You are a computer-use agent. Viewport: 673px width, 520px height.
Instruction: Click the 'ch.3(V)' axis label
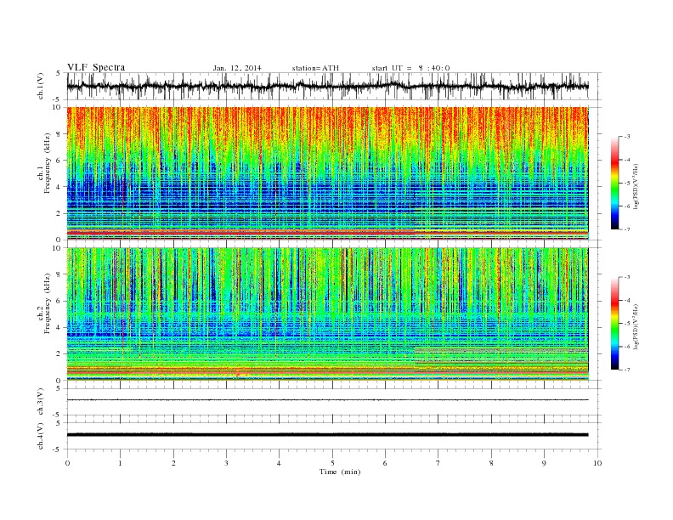pyautogui.click(x=41, y=402)
